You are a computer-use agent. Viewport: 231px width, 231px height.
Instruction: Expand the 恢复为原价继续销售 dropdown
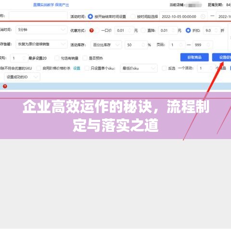(41, 44)
